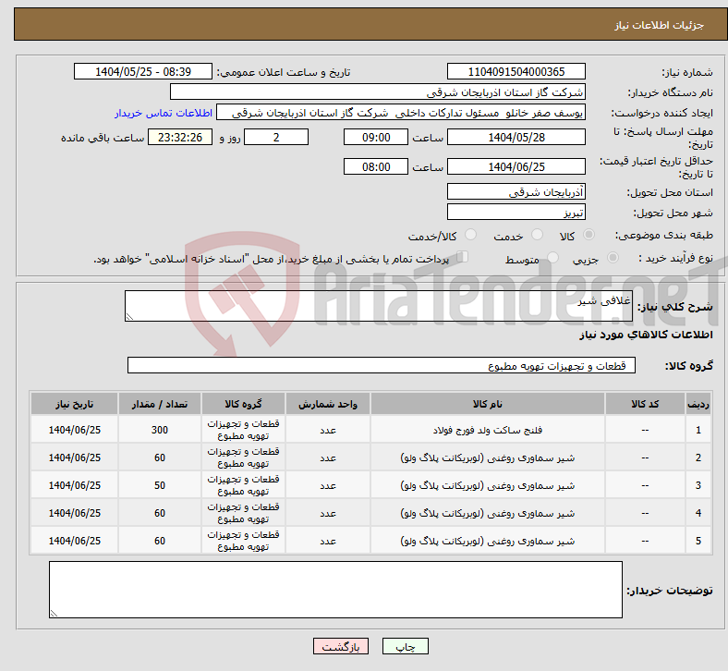The height and width of the screenshot is (671, 728).
Task: Select the کالا radio button
Action: pyautogui.click(x=589, y=237)
